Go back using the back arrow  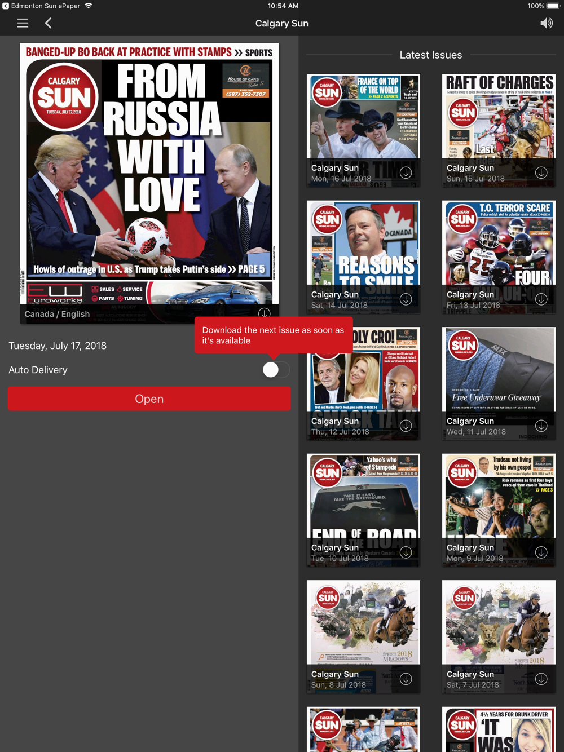(x=48, y=23)
